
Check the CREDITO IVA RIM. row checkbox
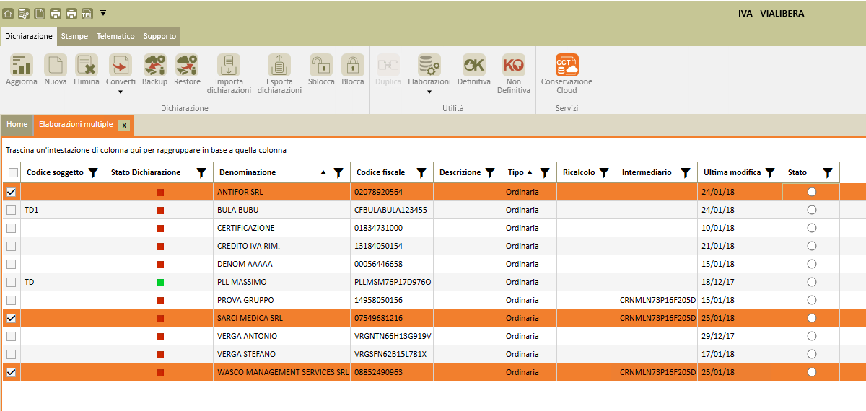click(11, 246)
